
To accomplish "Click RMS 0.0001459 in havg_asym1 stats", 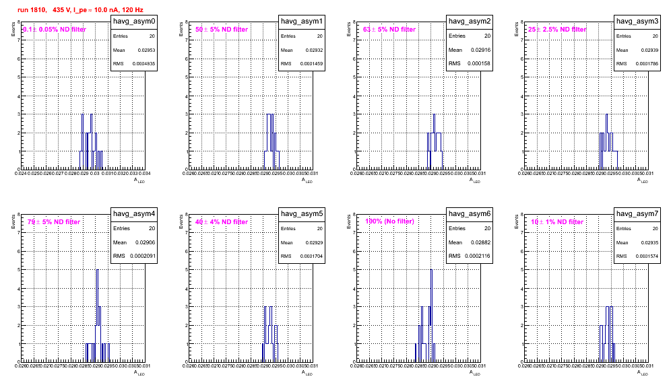I will pos(302,64).
